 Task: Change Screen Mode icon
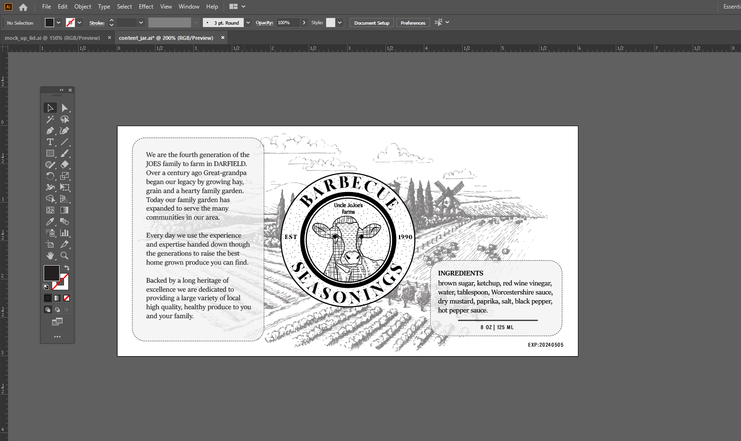click(57, 322)
